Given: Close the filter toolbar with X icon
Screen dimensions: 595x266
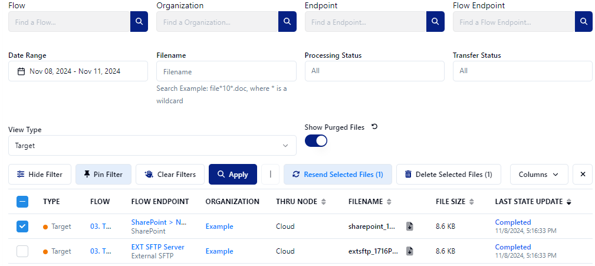Looking at the screenshot, I should point(583,175).
